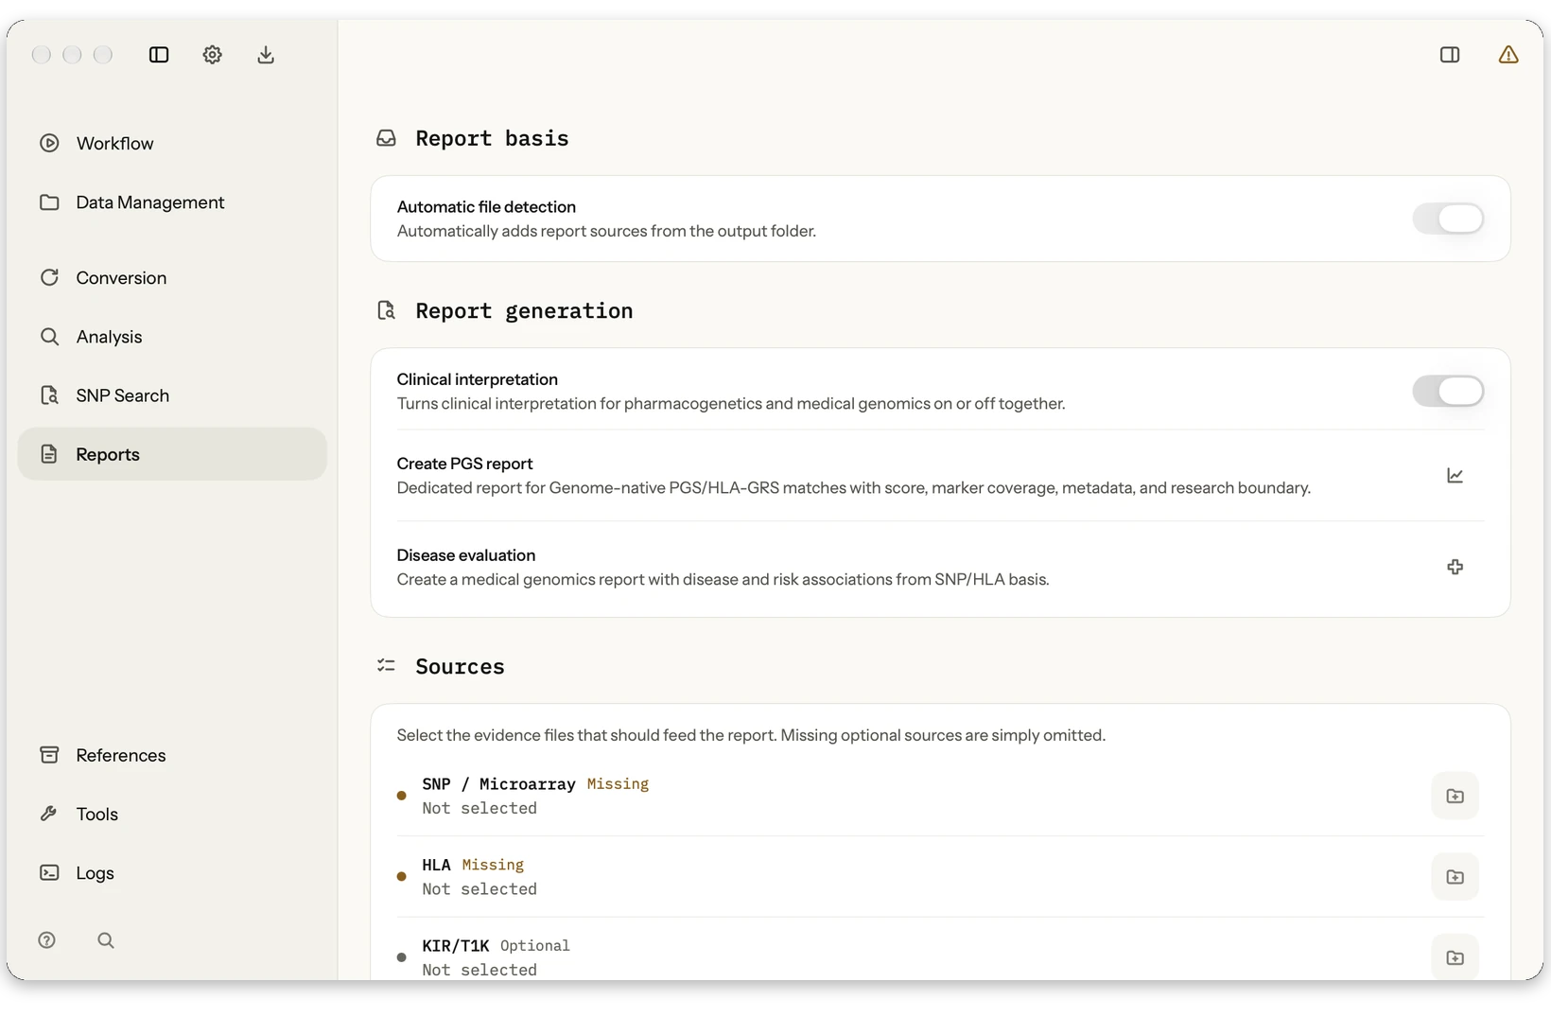Click the Sources heading
Image resolution: width=1551 pixels, height=1017 pixels.
460,667
